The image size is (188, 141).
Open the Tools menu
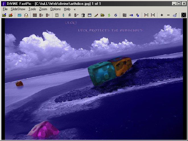(x=32, y=9)
